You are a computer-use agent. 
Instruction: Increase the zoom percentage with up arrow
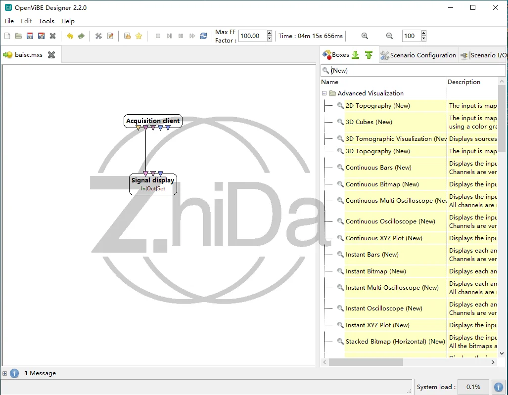[x=424, y=33]
